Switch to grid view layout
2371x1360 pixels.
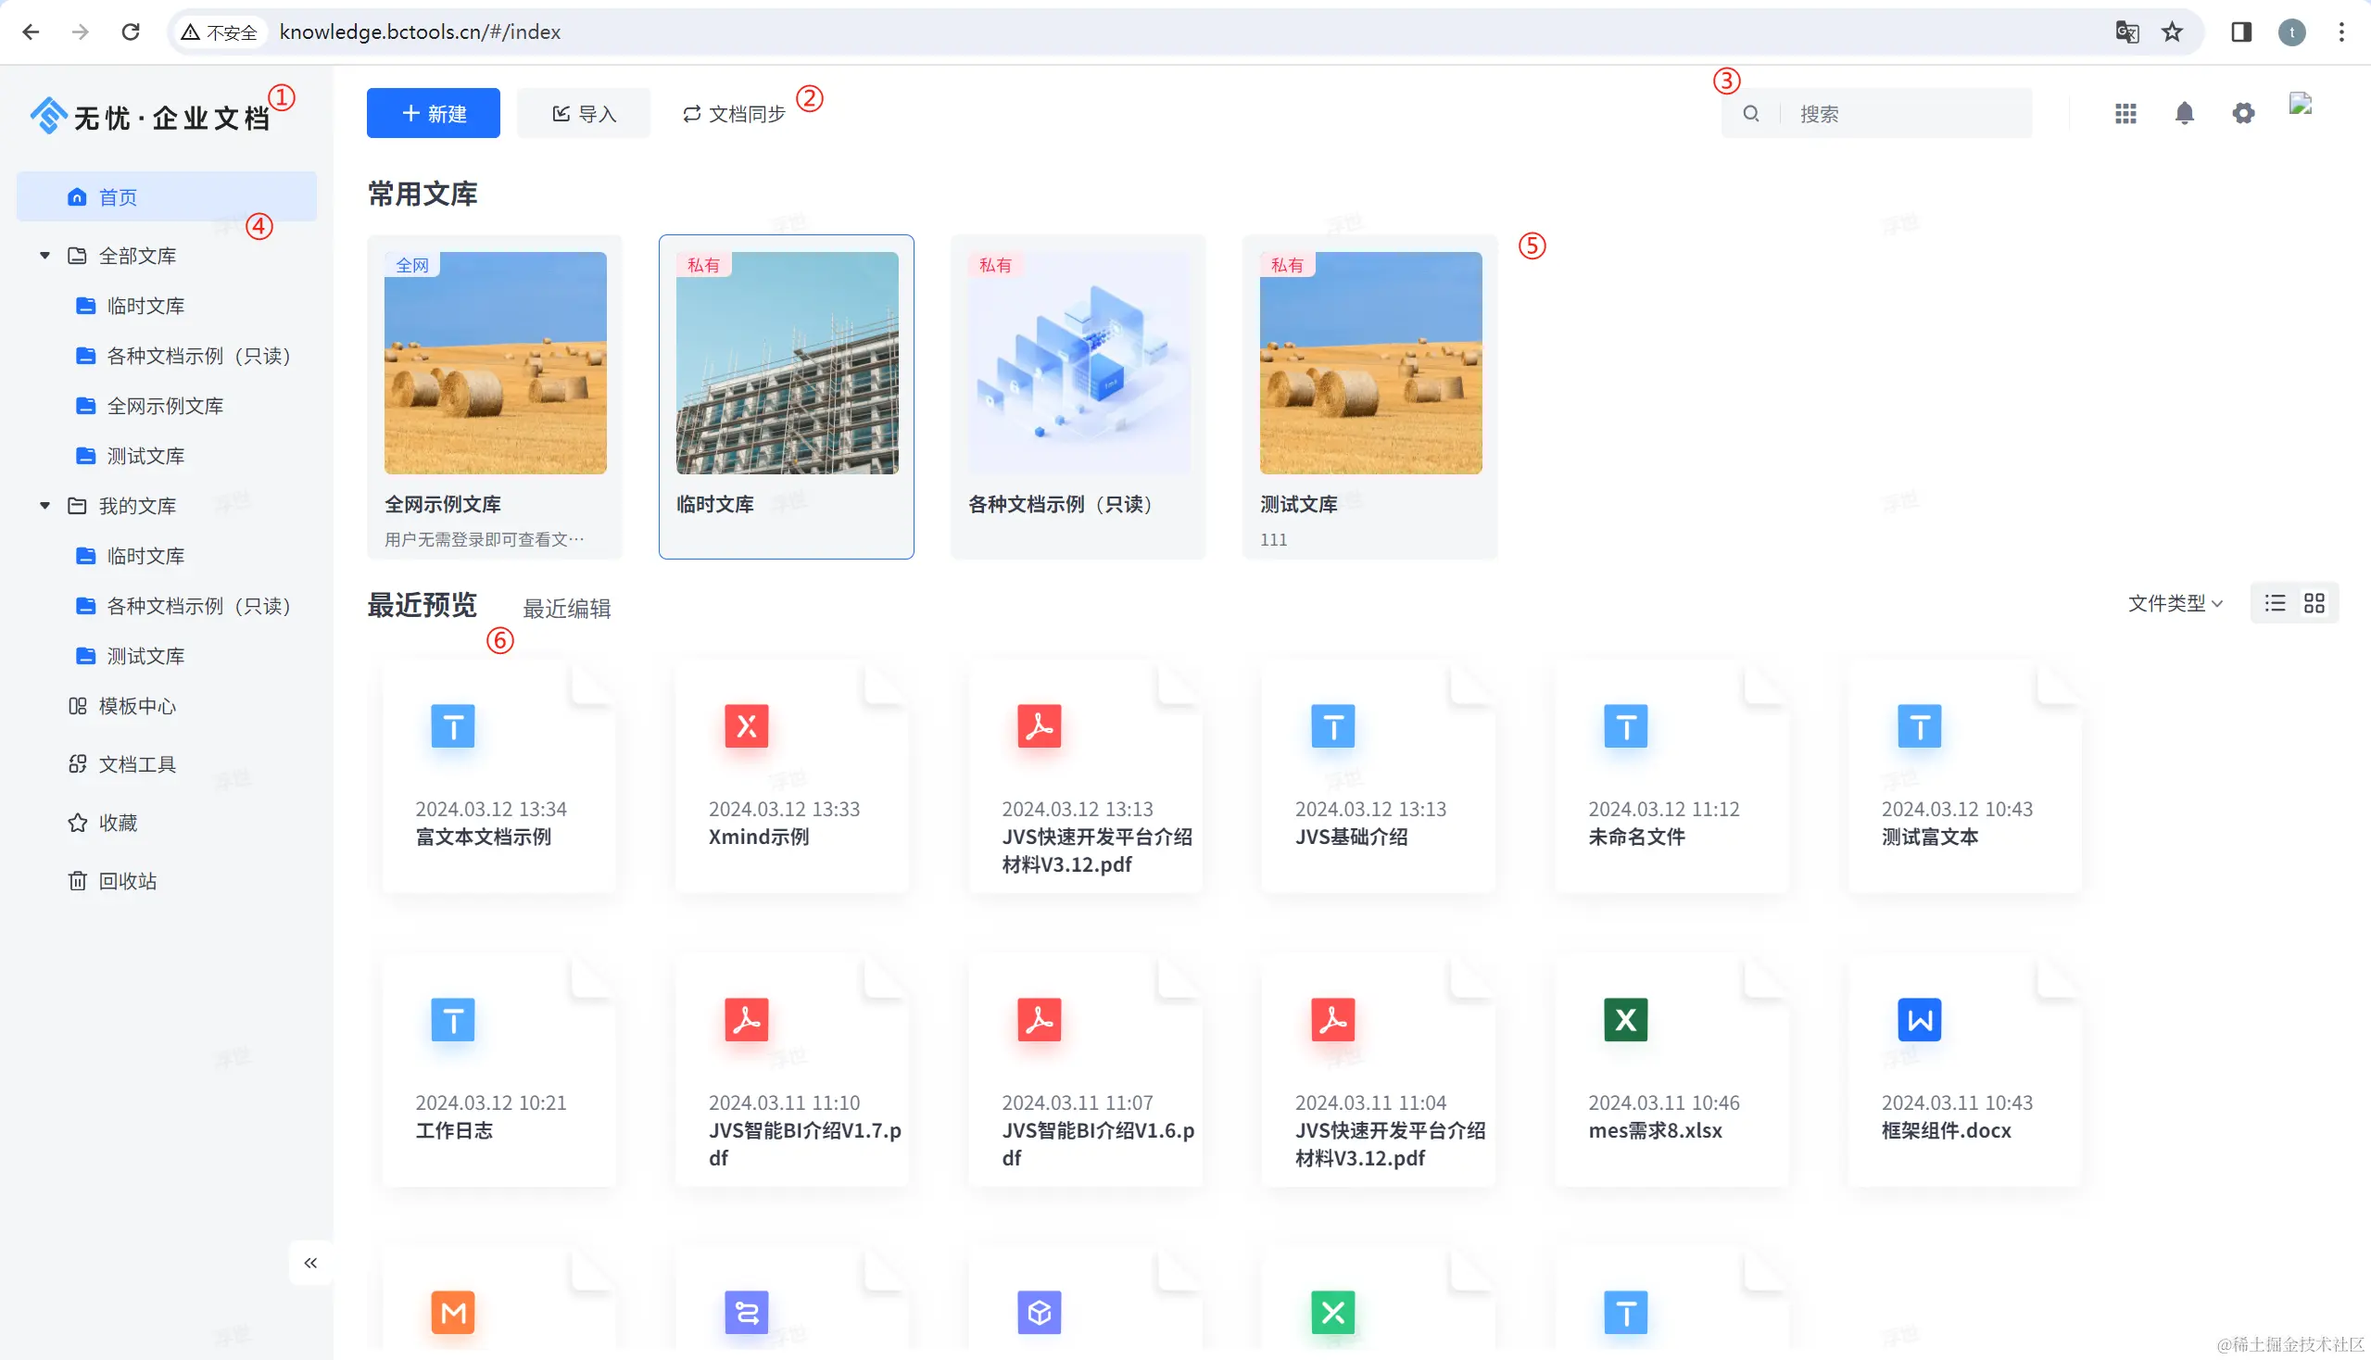click(x=2314, y=603)
